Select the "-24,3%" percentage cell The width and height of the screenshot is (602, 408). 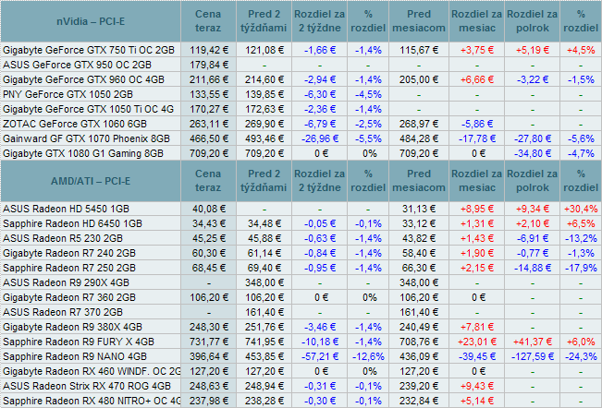581,356
